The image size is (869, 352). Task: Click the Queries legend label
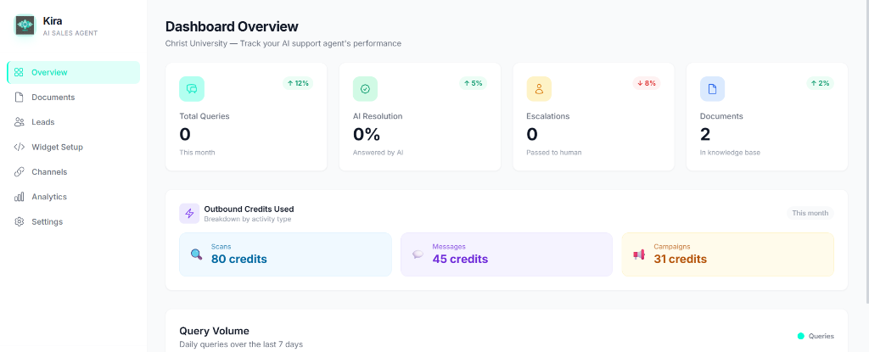point(821,336)
